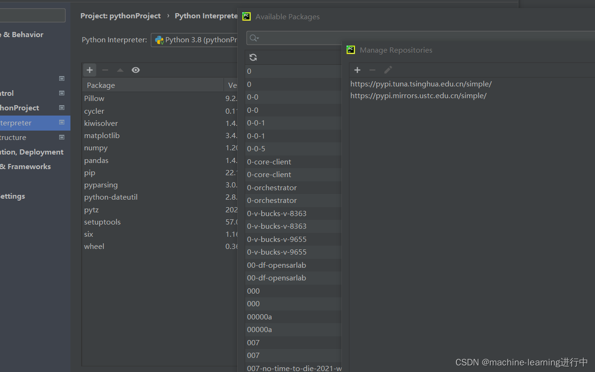595x372 pixels.
Task: Toggle the eye icon to show early releases
Action: [136, 70]
